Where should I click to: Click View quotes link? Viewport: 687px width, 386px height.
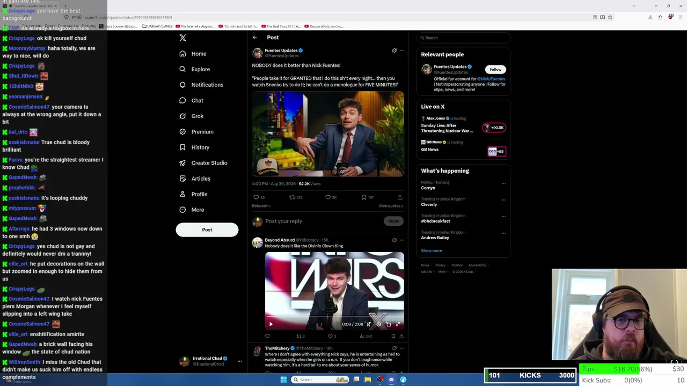pos(391,206)
